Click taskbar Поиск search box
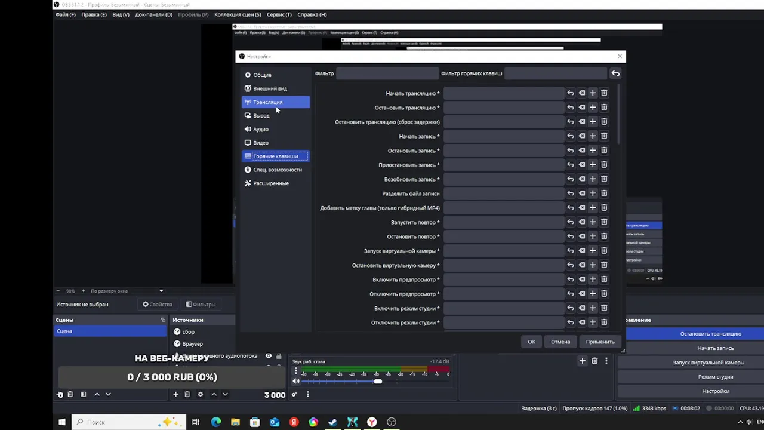 point(129,422)
